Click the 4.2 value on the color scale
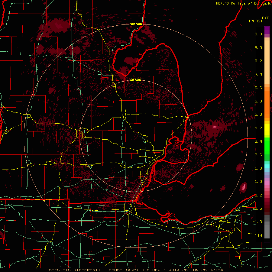 click(x=258, y=128)
